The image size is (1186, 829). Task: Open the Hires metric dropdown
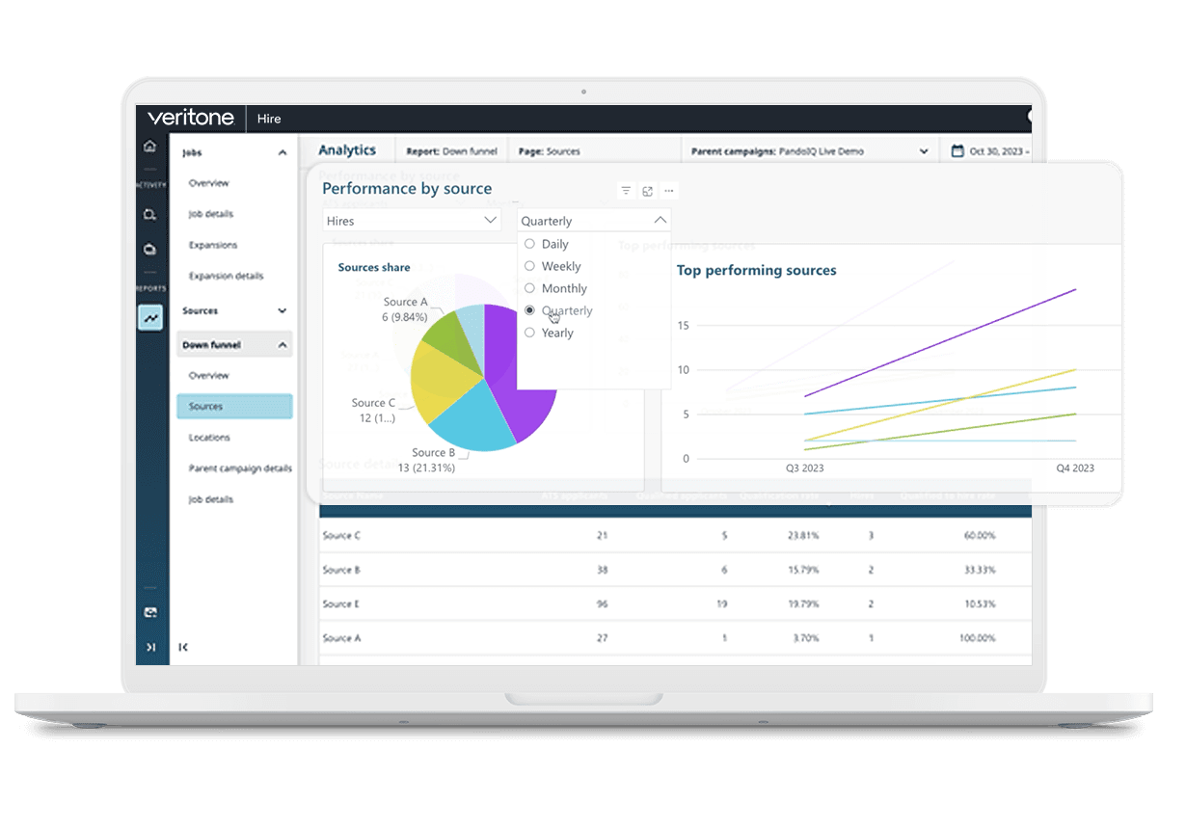coord(412,221)
